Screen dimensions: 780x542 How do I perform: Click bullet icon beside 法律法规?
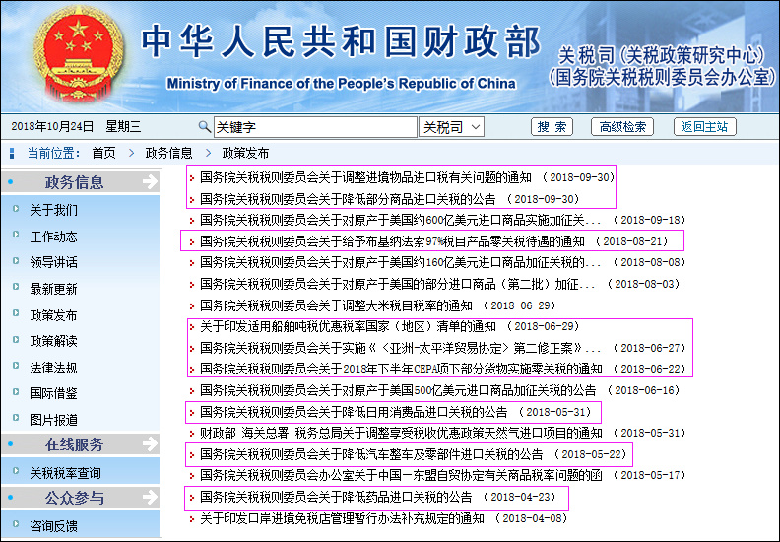(x=16, y=366)
